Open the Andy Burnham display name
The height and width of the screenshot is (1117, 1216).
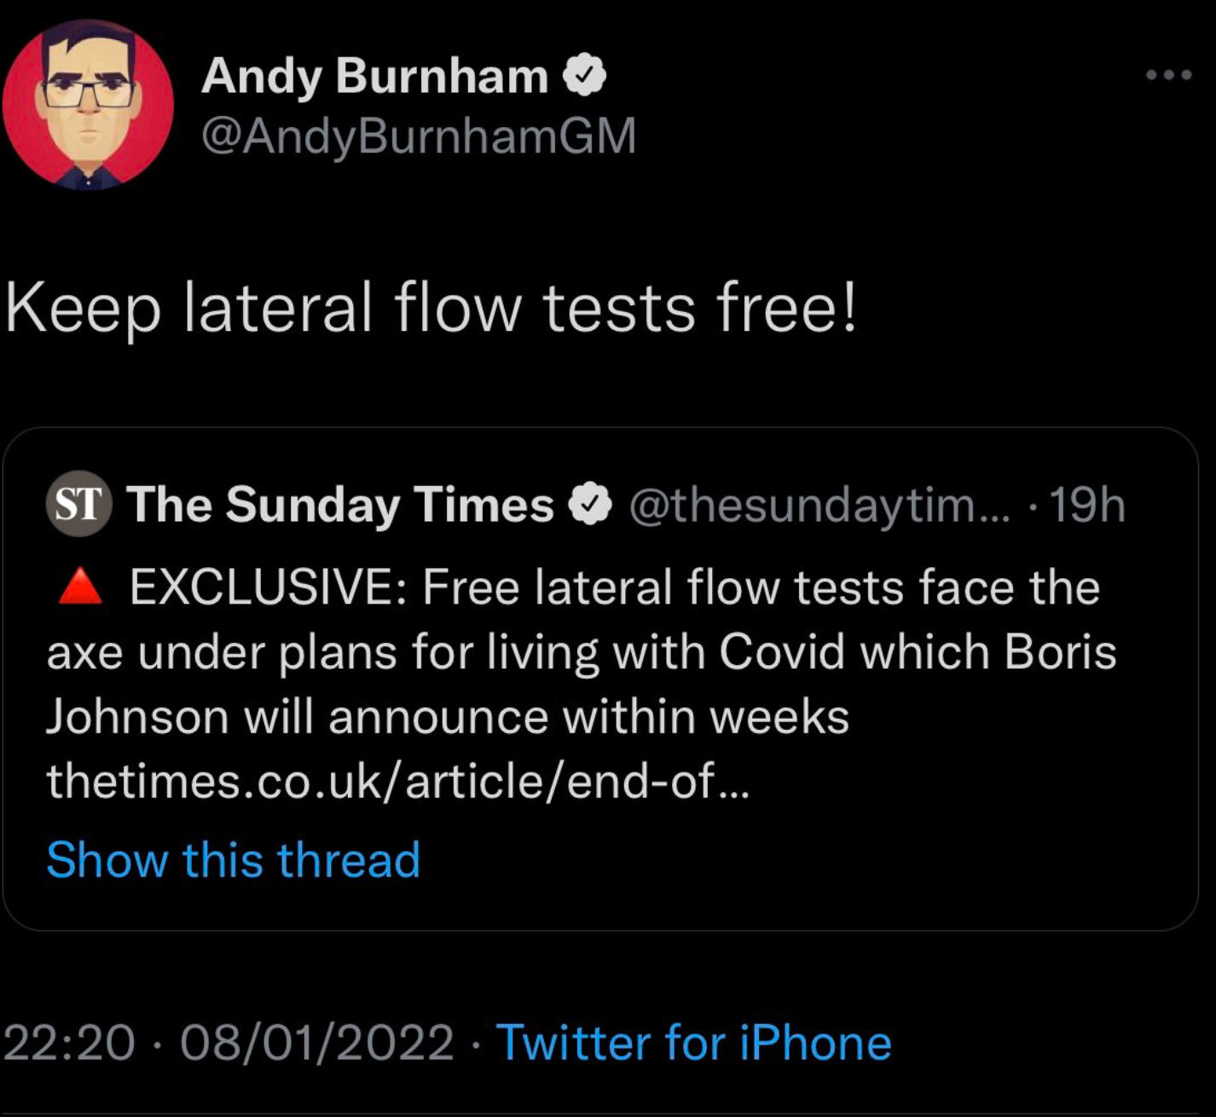pyautogui.click(x=374, y=76)
